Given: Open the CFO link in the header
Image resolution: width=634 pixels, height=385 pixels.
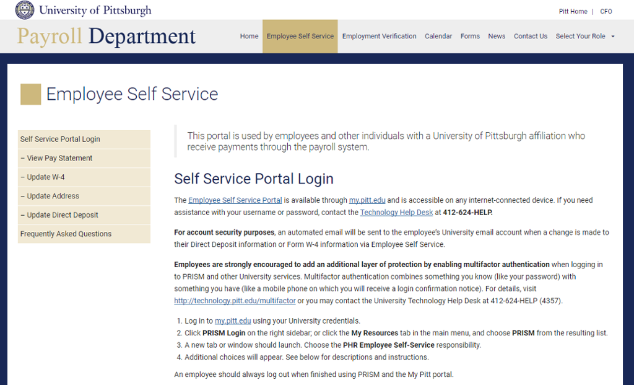Looking at the screenshot, I should [606, 12].
